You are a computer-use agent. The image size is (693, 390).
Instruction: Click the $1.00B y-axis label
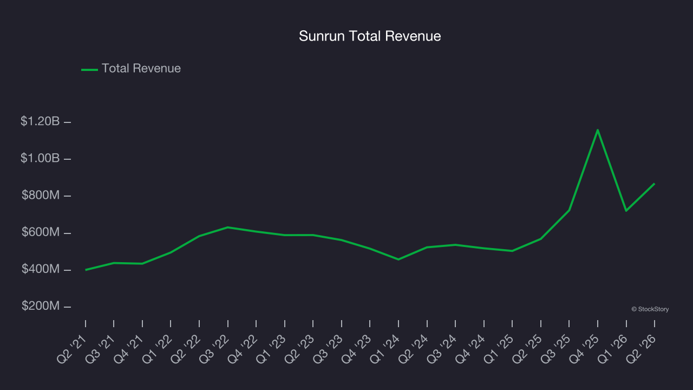pyautogui.click(x=40, y=158)
